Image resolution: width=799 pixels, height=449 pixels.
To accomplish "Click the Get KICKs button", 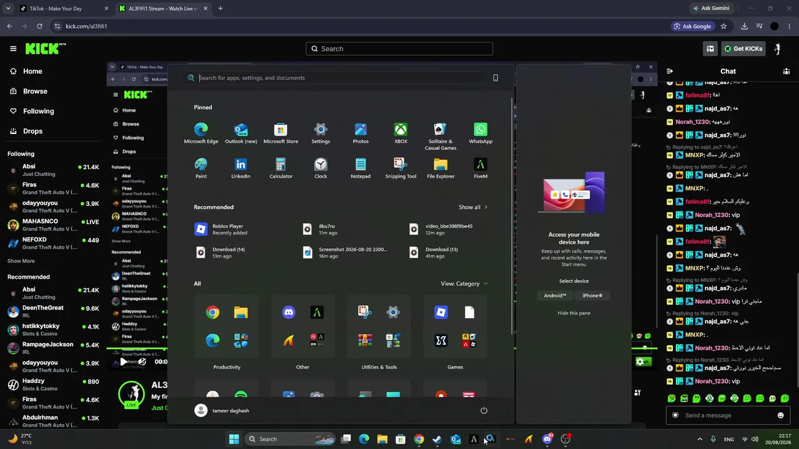I will click(x=743, y=49).
